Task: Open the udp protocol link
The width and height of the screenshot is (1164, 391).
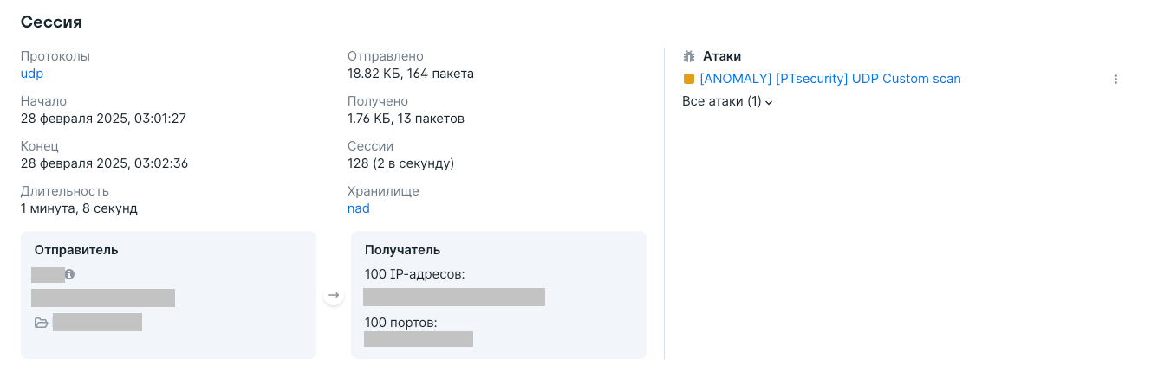Action: pos(32,74)
